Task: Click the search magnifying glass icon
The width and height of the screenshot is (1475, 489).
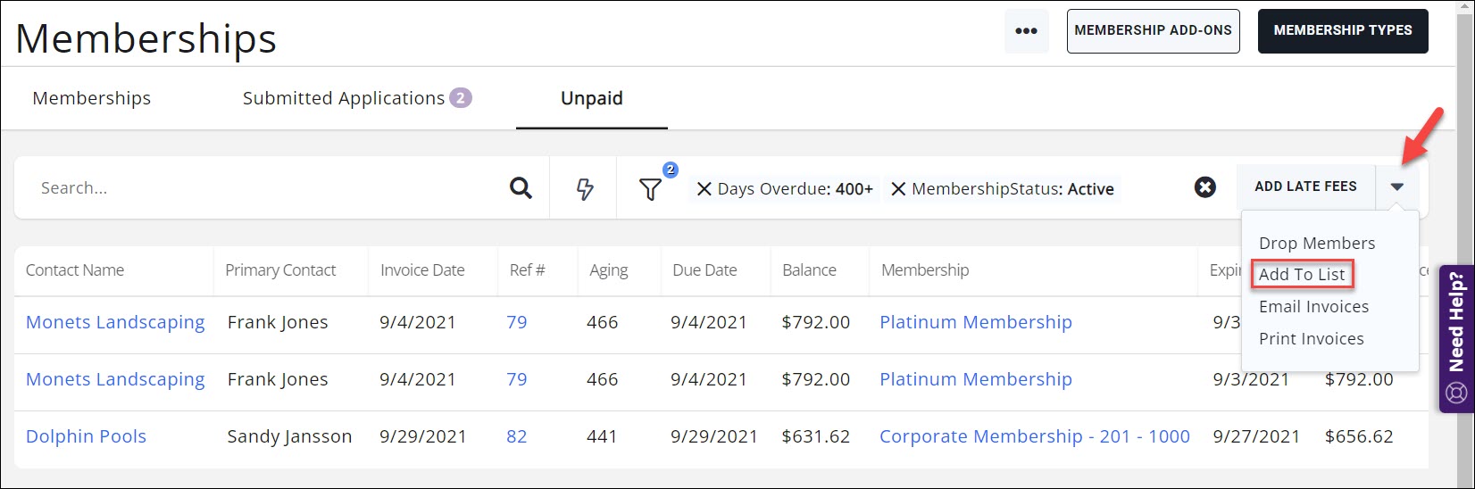Action: [521, 188]
